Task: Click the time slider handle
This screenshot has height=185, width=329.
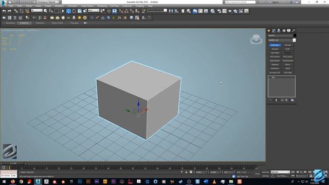Action: tap(13, 163)
